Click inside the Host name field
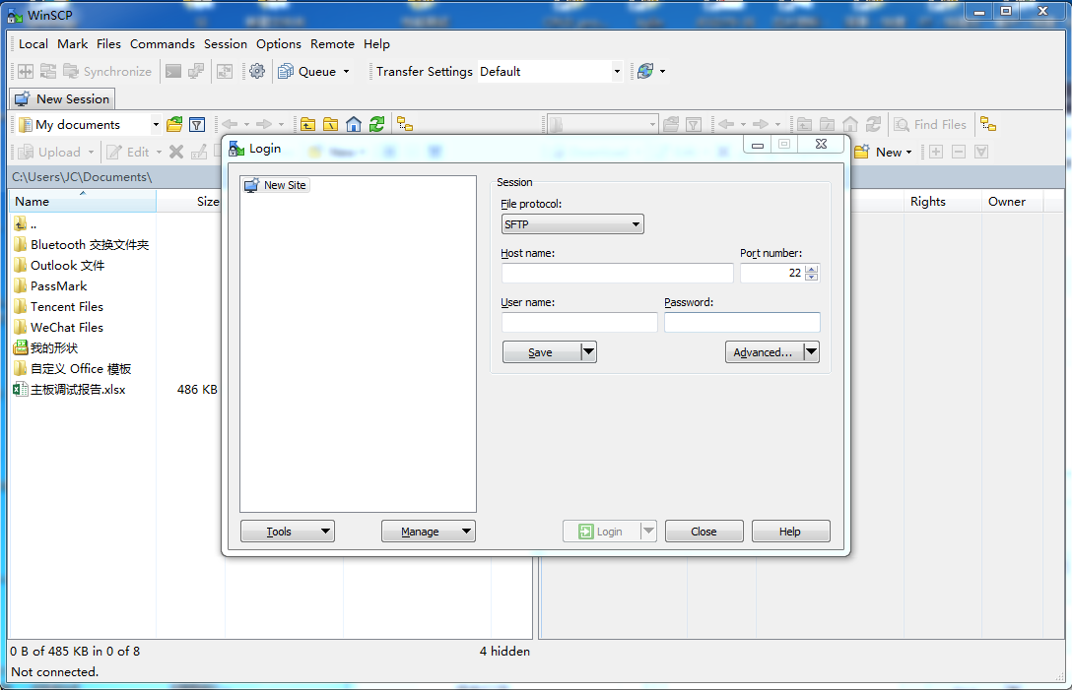Image resolution: width=1072 pixels, height=690 pixels. click(x=616, y=273)
